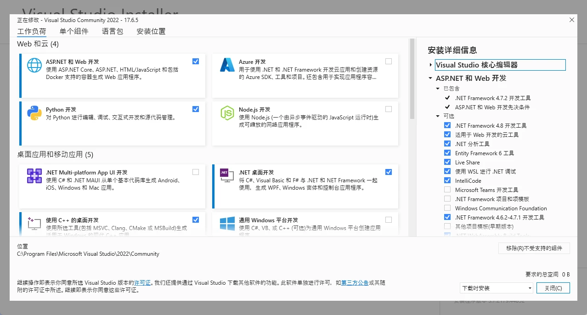The width and height of the screenshot is (587, 315).
Task: Open the 下载时安装 dropdown
Action: tap(496, 288)
